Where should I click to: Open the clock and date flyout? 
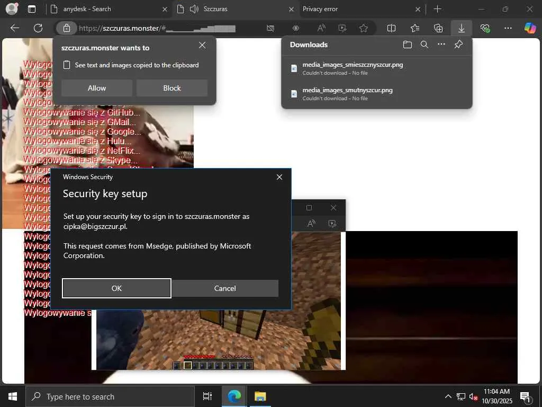(x=497, y=396)
